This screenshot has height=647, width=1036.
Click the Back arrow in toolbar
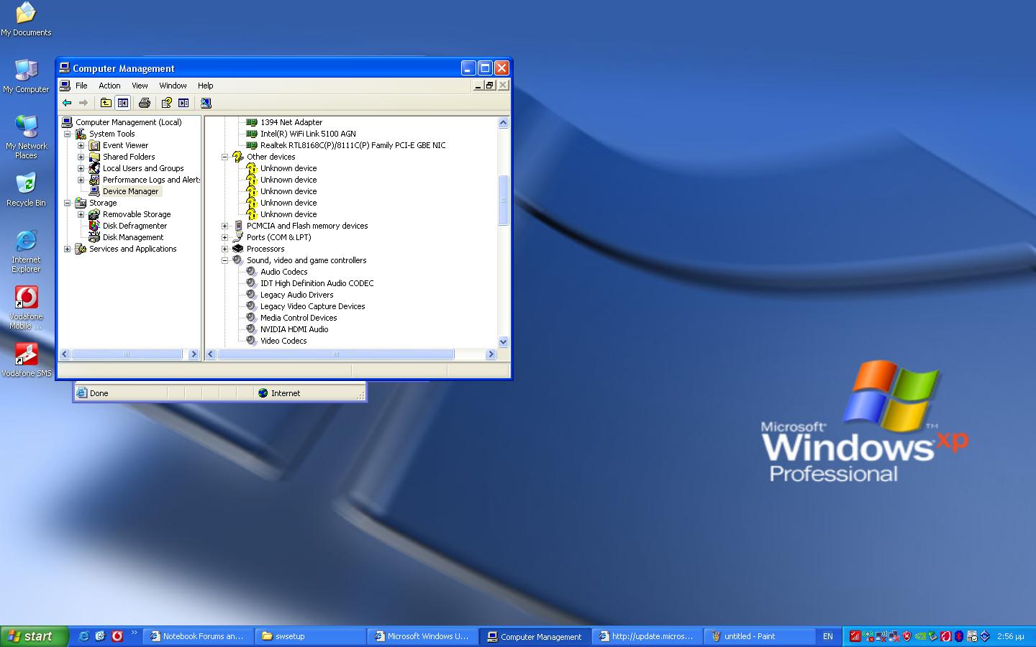[67, 103]
